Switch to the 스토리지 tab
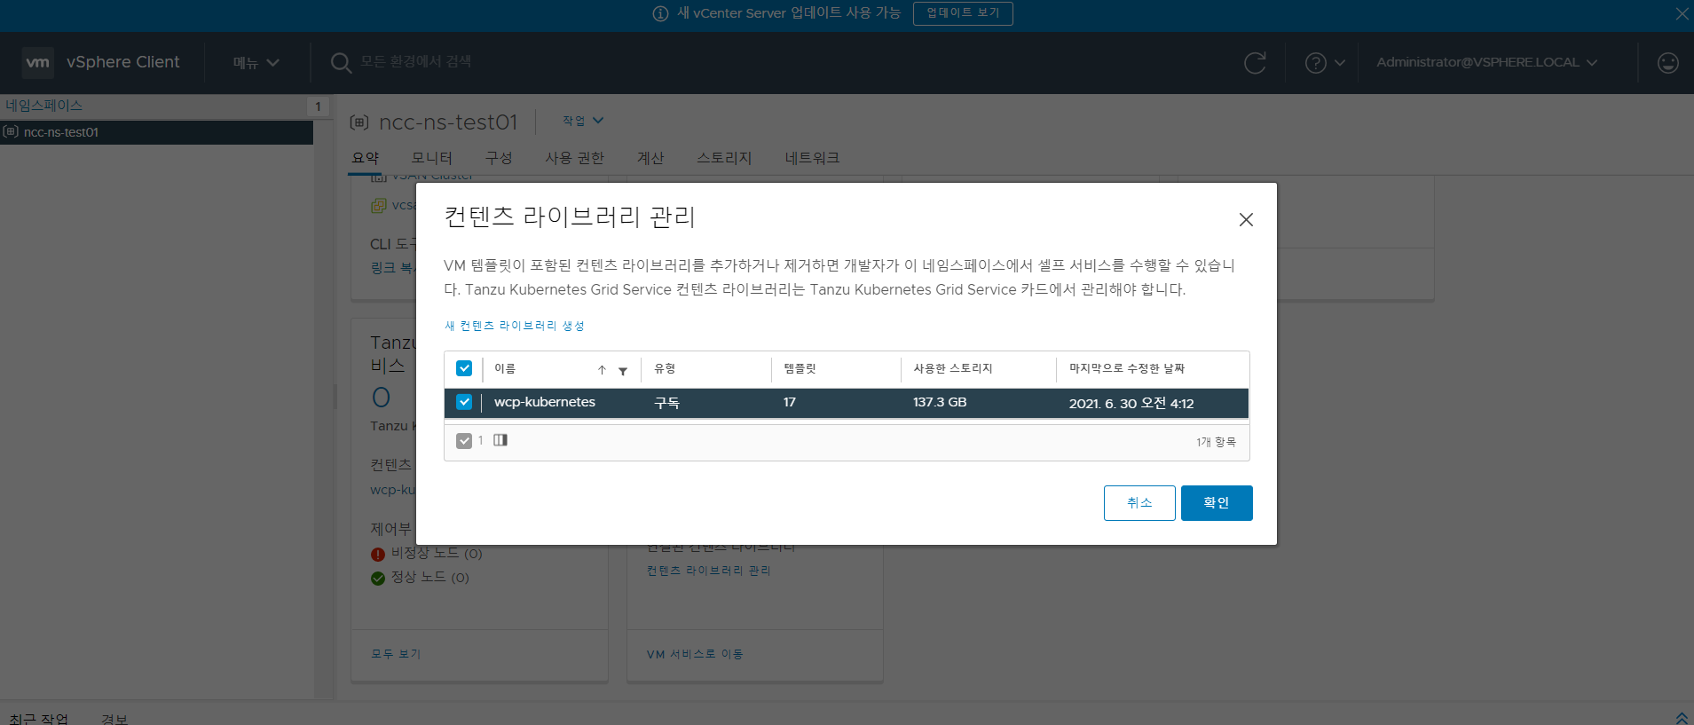The height and width of the screenshot is (725, 1694). pos(724,158)
